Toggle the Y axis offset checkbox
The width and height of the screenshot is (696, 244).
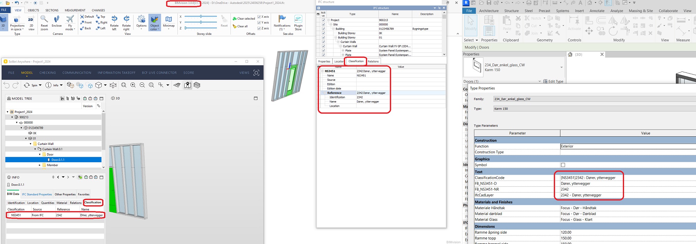coord(259,22)
